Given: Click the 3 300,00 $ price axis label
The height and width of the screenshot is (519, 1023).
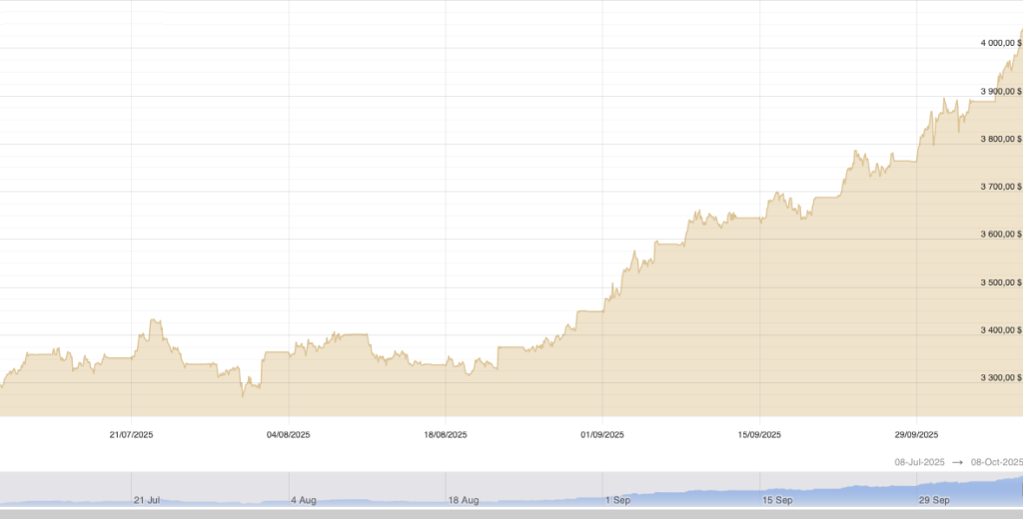Looking at the screenshot, I should [1000, 377].
